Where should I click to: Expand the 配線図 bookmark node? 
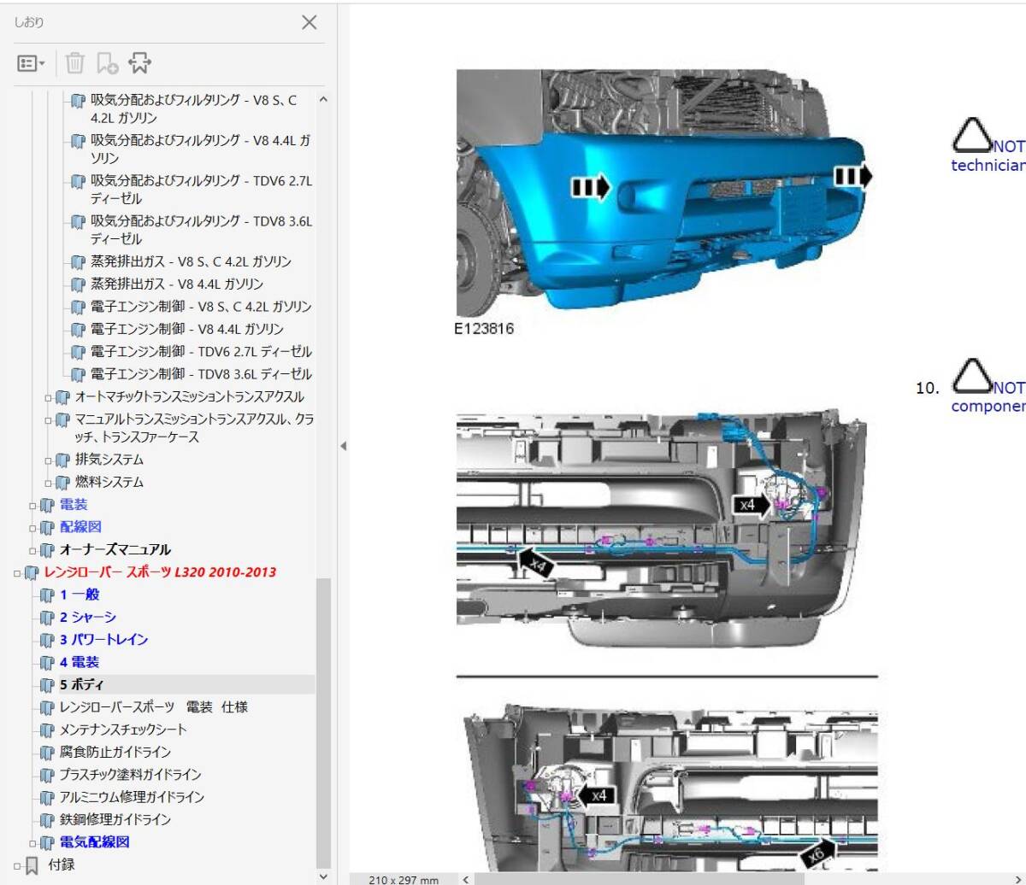33,528
